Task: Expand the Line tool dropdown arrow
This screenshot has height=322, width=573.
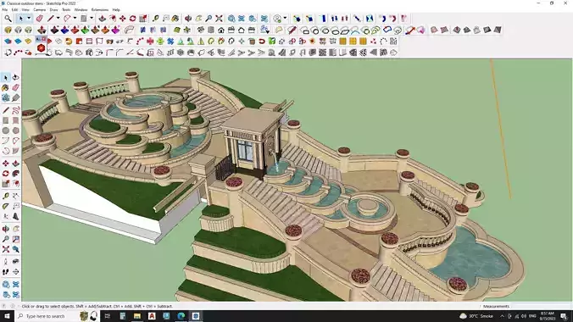Action: (58, 19)
